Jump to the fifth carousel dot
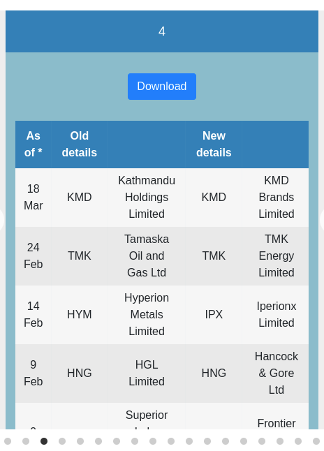This screenshot has height=451, width=324. 80,441
